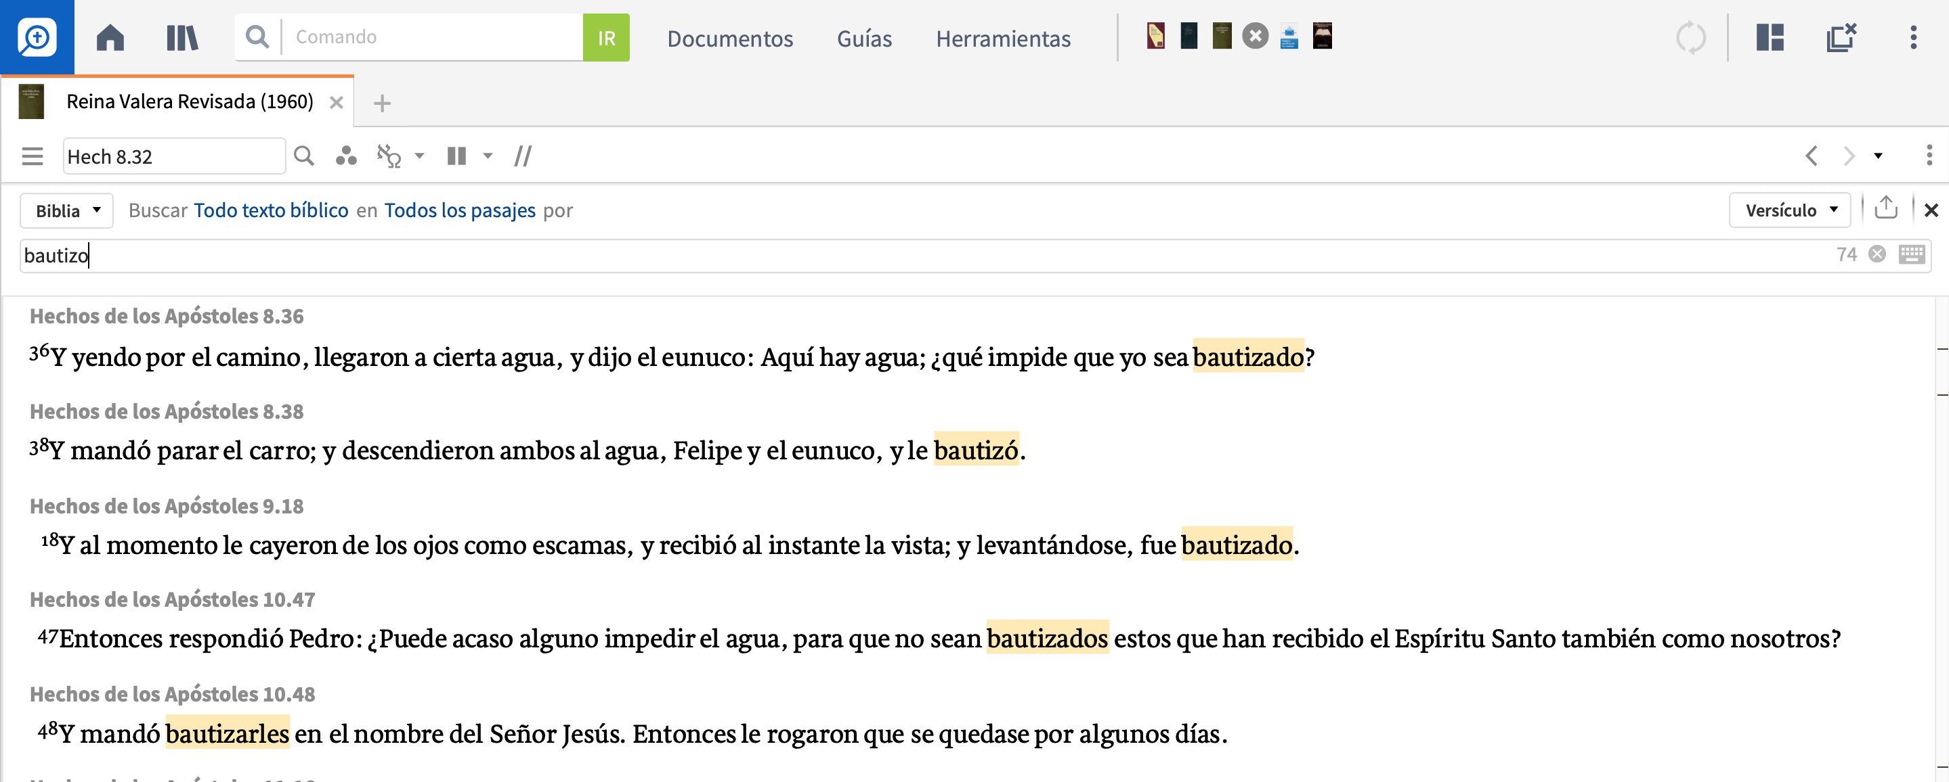Click the column view layout icon
Screen dimensions: 1949x782
[x=456, y=156]
